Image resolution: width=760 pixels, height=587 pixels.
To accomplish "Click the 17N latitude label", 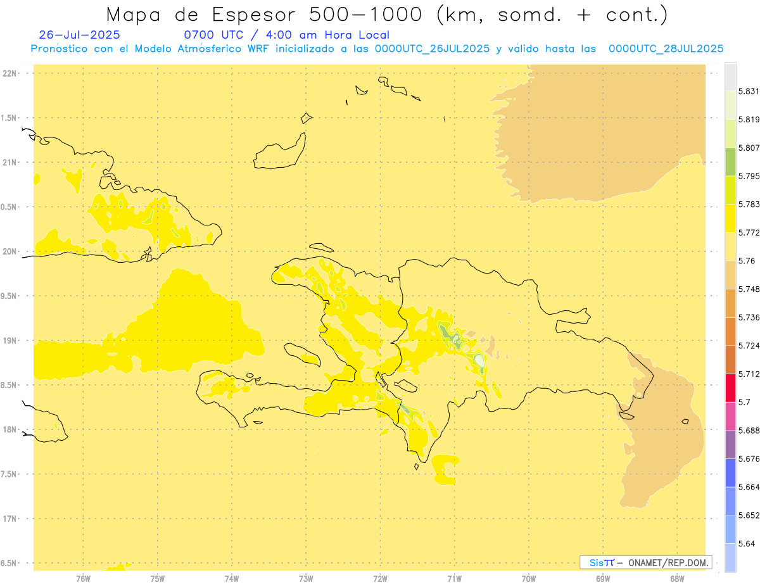I will pyautogui.click(x=10, y=519).
